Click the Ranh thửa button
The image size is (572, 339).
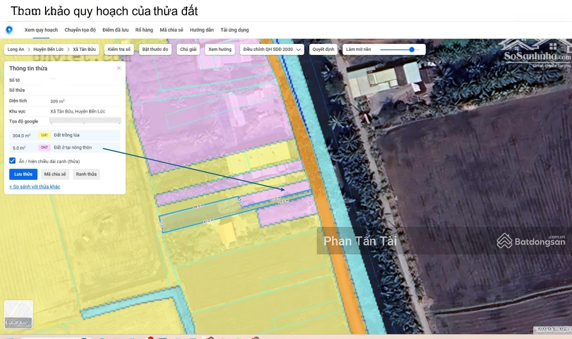86,174
